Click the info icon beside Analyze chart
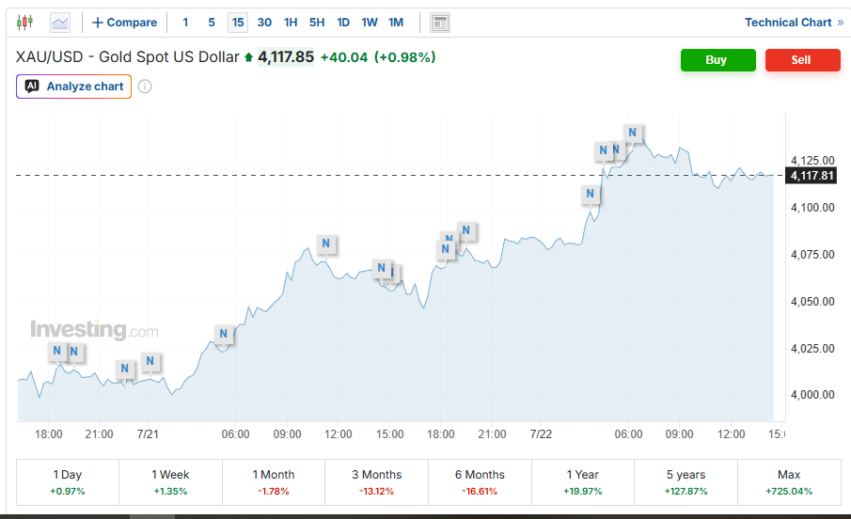 [x=145, y=86]
